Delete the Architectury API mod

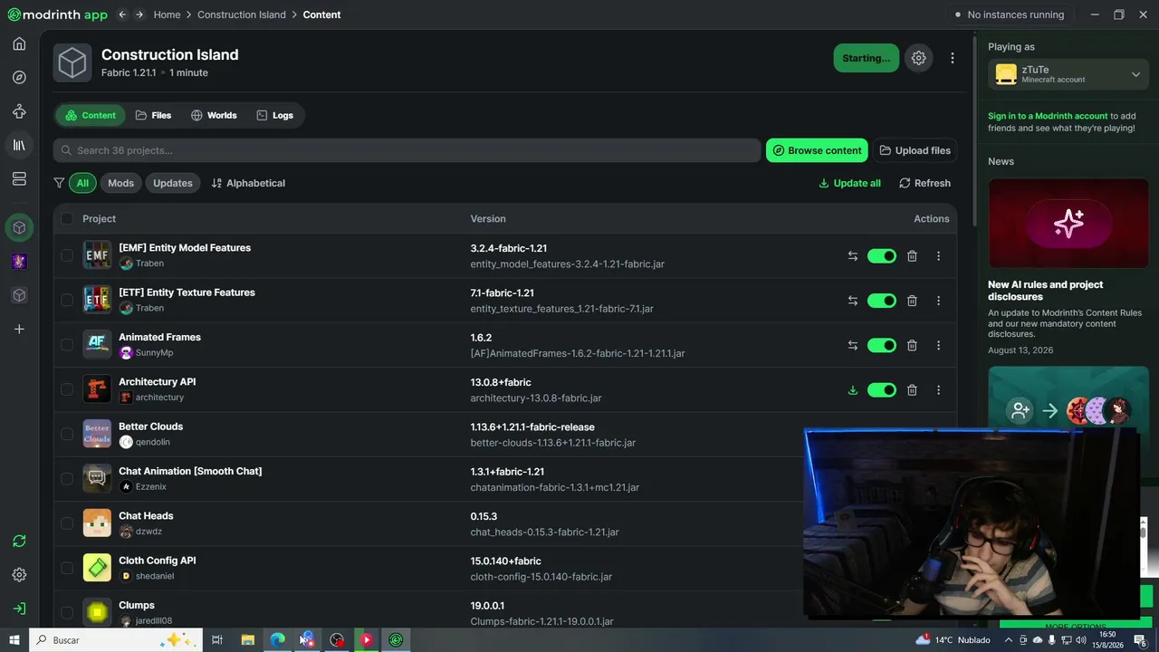click(x=912, y=390)
